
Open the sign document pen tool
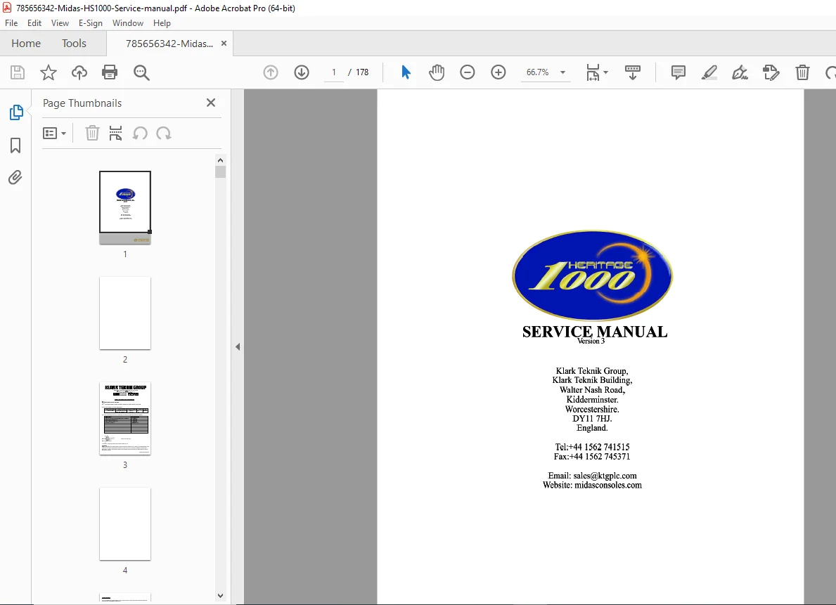click(x=740, y=72)
